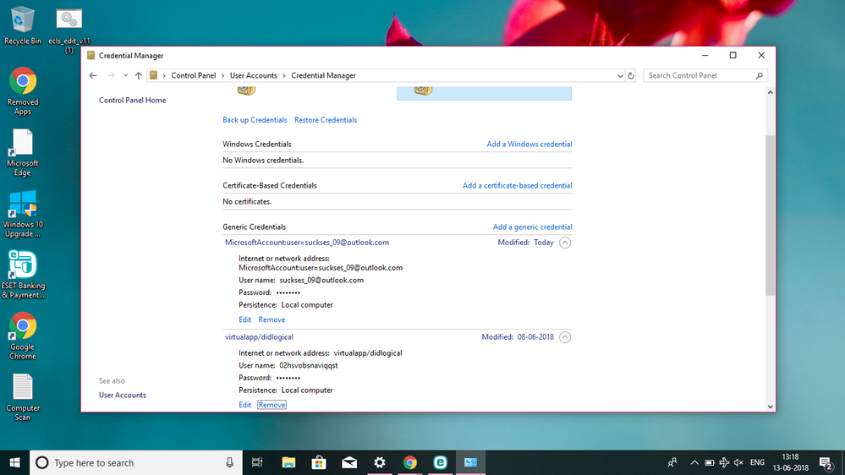Open Chrome from taskbar
845x475 pixels.
click(x=410, y=462)
